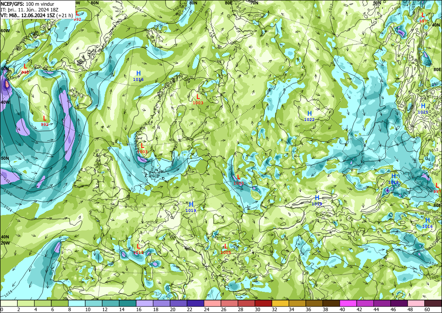Click the "20W" longitude label
442x313 pixels.
tap(5, 243)
